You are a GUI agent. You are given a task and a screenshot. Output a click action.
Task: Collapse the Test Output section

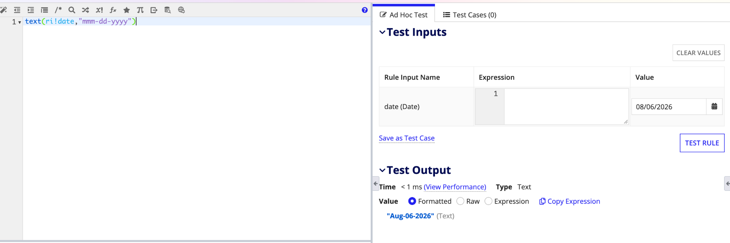click(382, 170)
